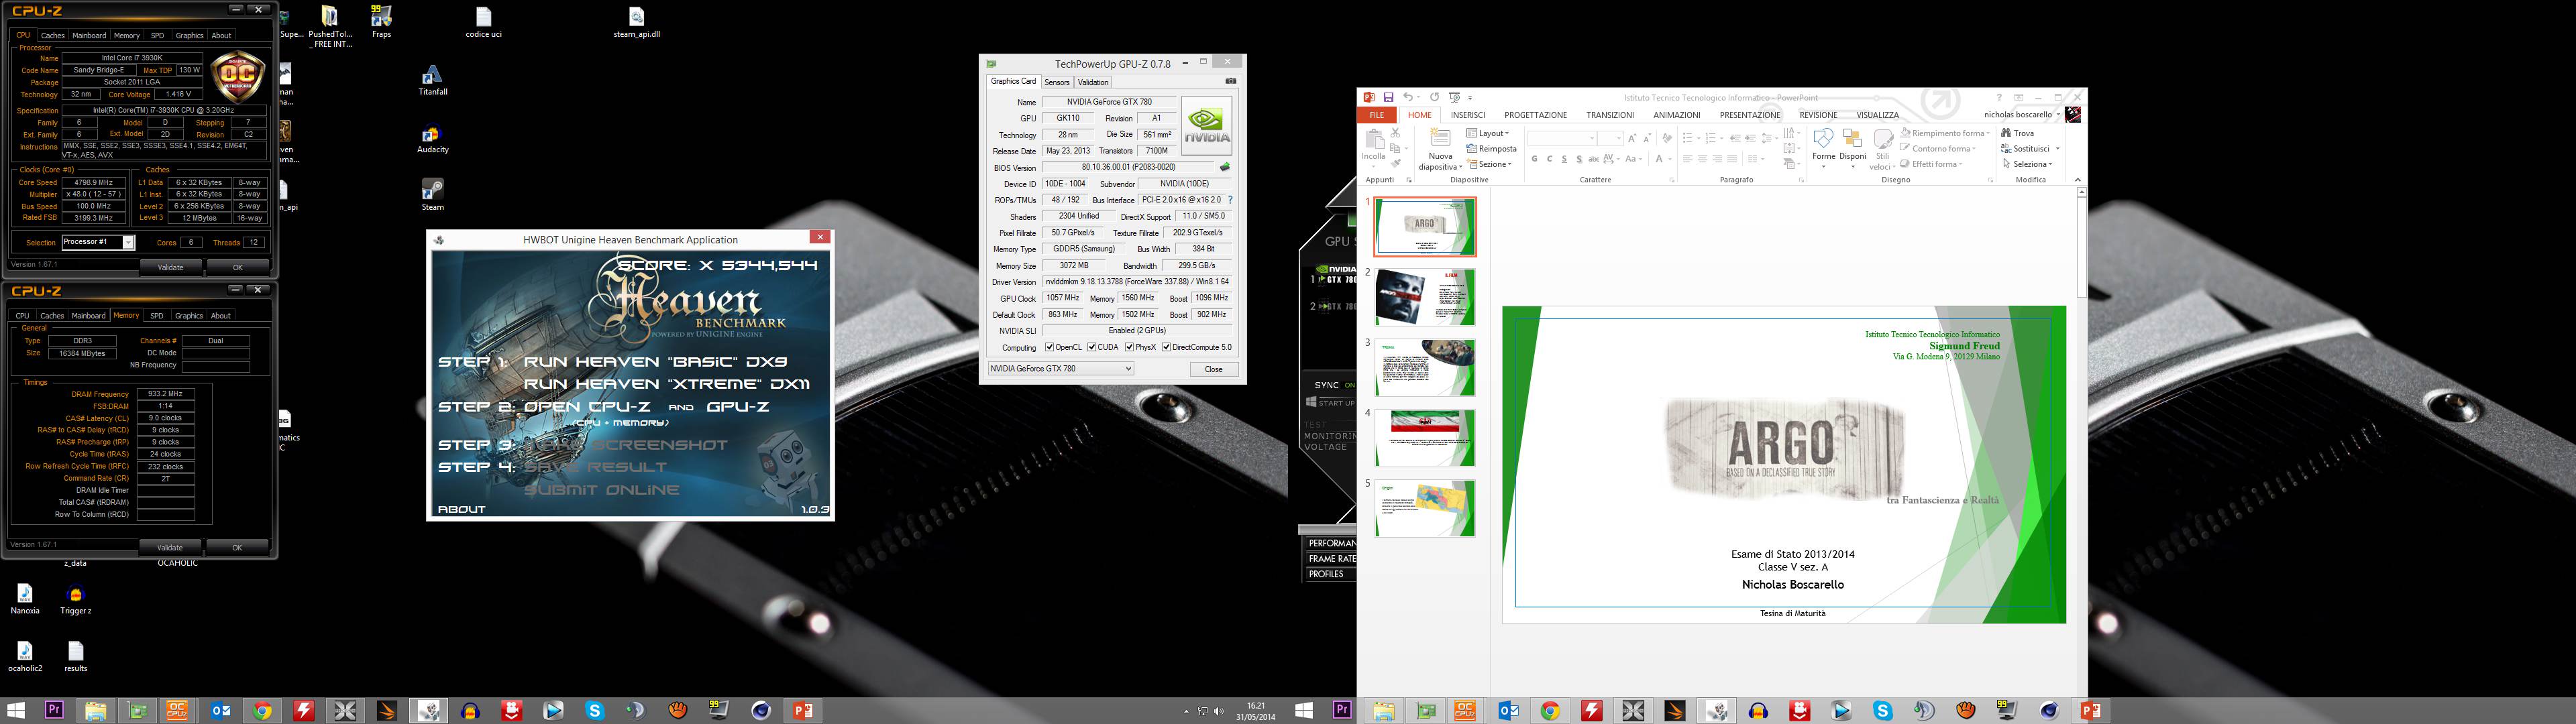This screenshot has width=2576, height=724.
Task: Click the Save icon in PowerPoint quick access toolbar
Action: point(1388,97)
